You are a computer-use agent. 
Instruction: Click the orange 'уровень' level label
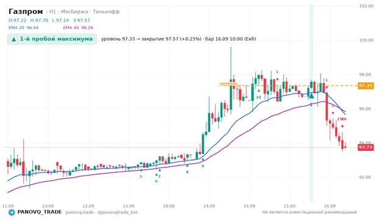pos(229,84)
